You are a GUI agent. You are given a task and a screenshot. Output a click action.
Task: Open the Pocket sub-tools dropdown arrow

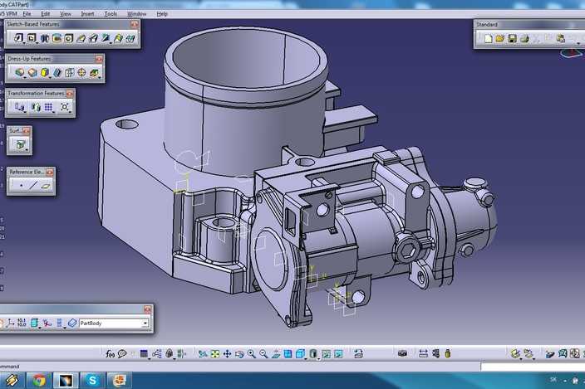37,44
